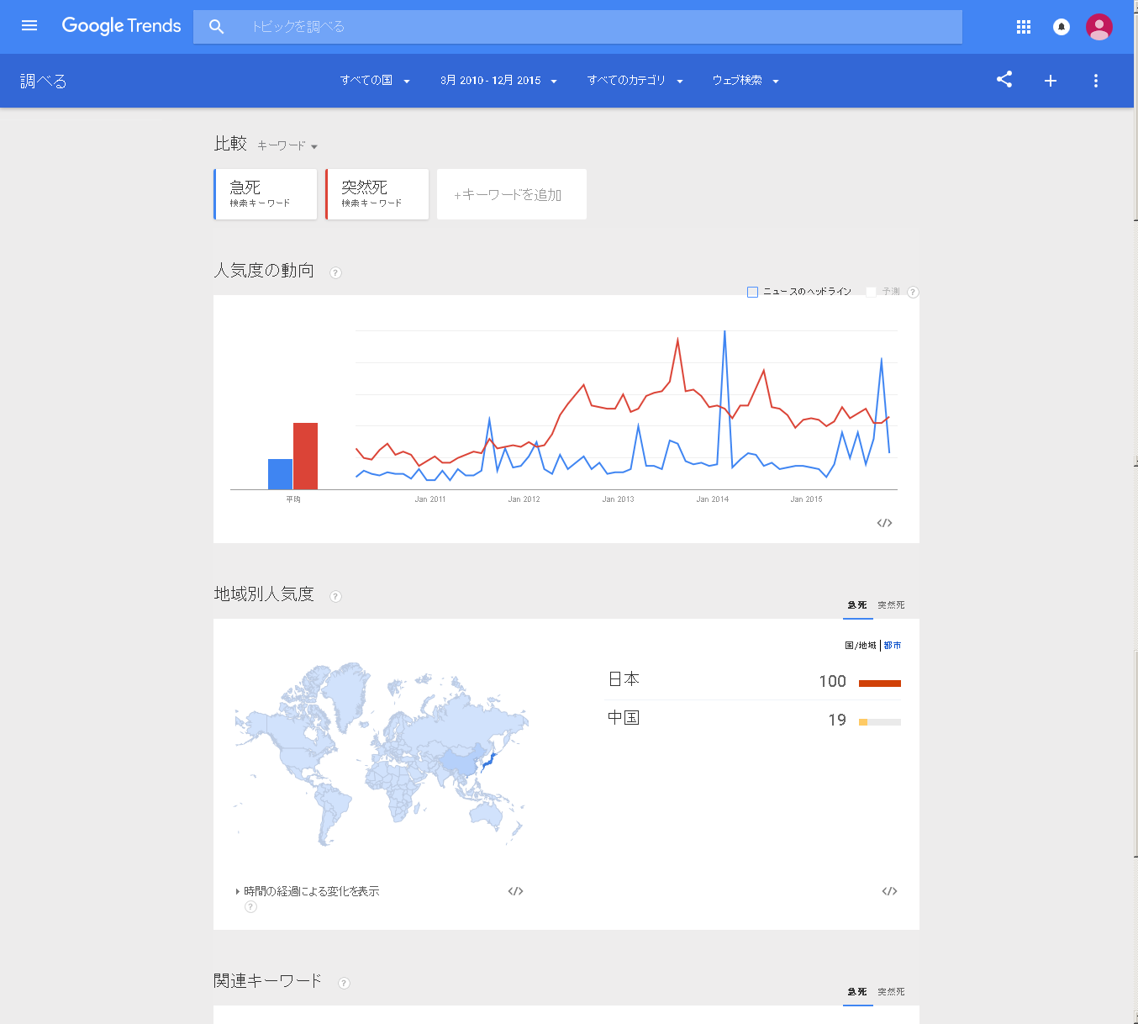Open the date range dropdown
This screenshot has width=1138, height=1024.
click(x=498, y=81)
